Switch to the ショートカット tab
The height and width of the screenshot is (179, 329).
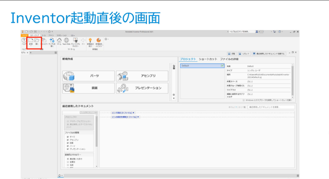208,59
